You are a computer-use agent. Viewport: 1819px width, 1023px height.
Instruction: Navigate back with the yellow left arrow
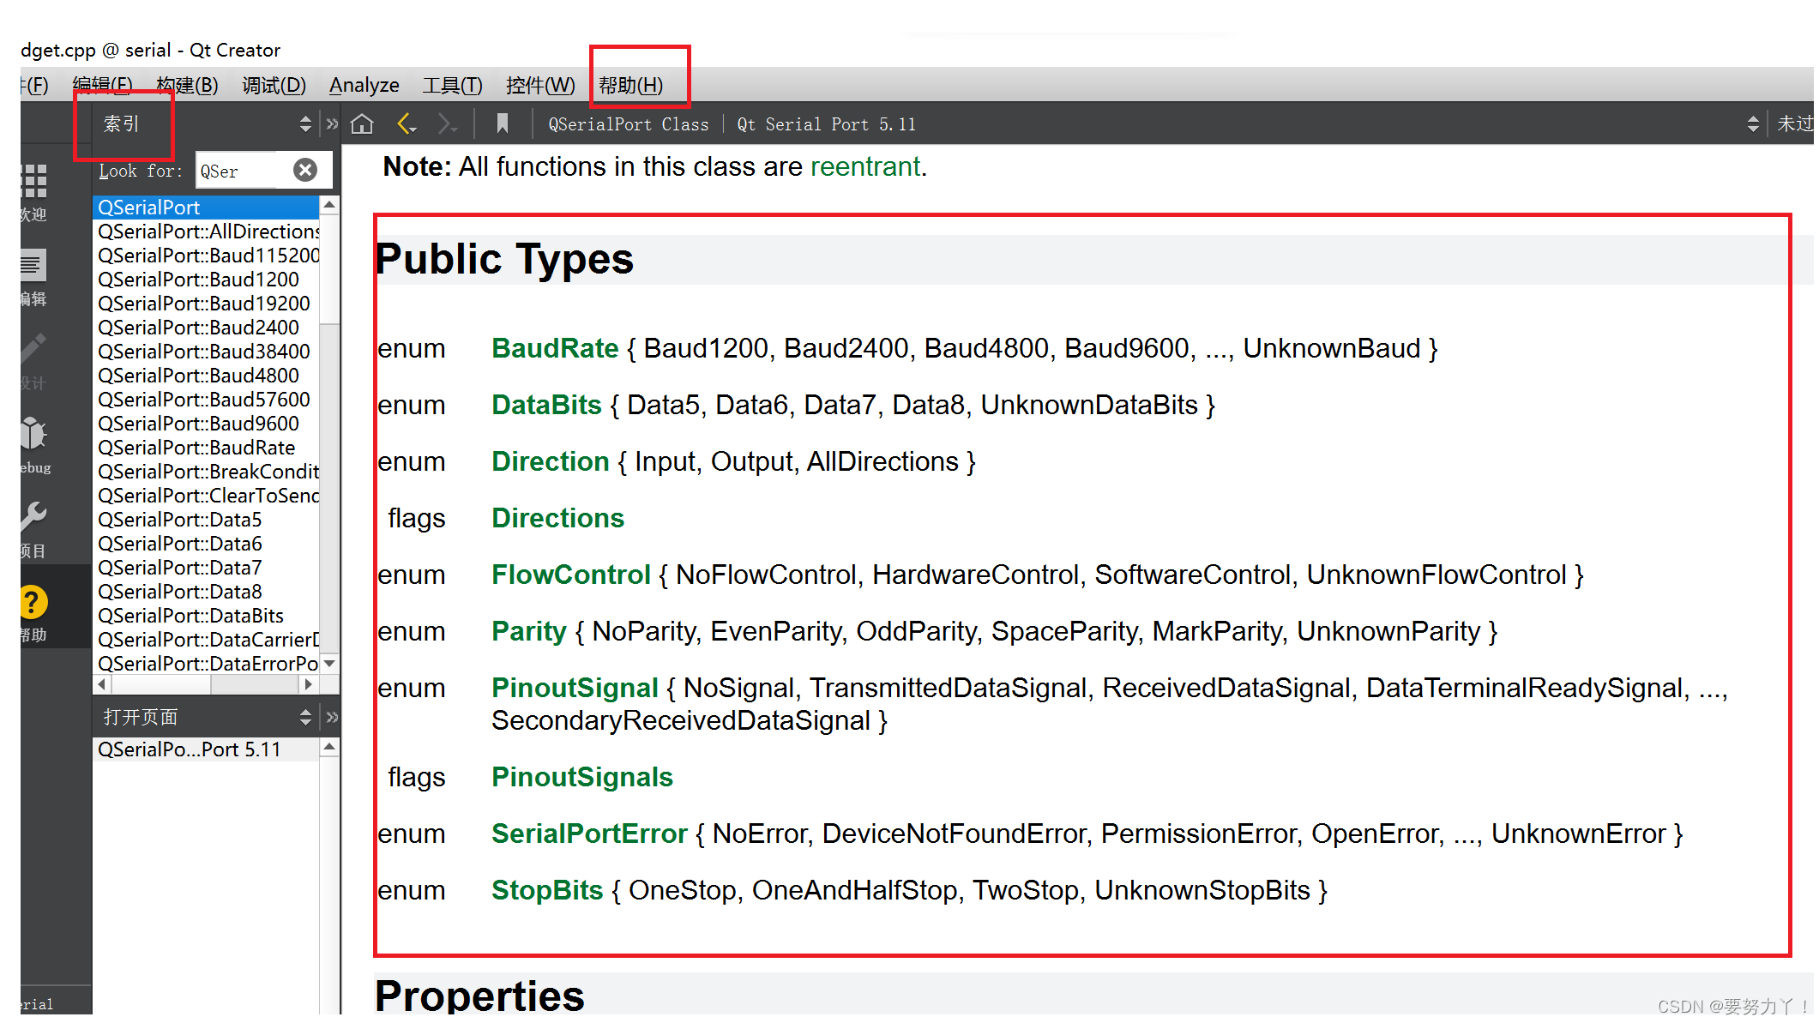click(x=407, y=124)
